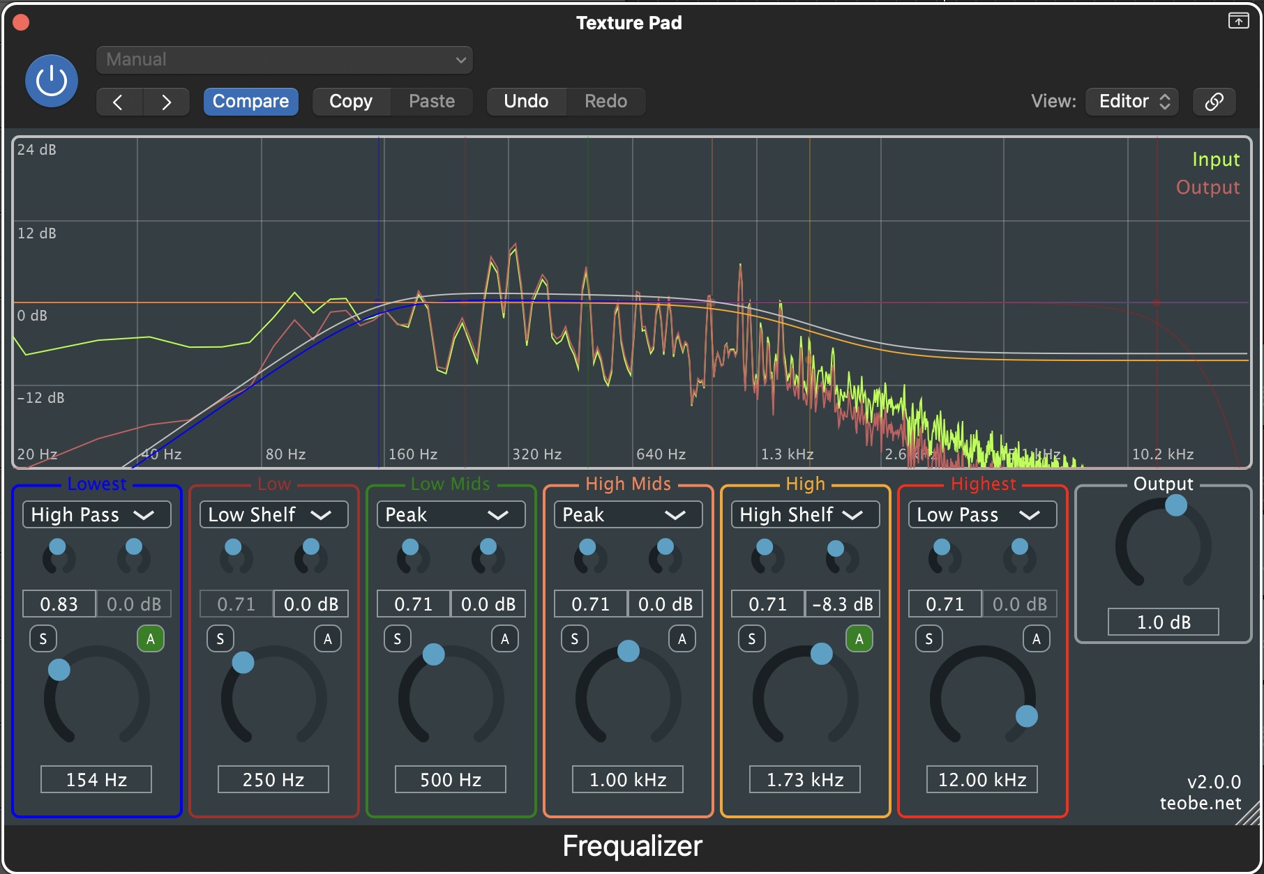1264x874 pixels.
Task: Go to next preset with right arrow
Action: 167,102
